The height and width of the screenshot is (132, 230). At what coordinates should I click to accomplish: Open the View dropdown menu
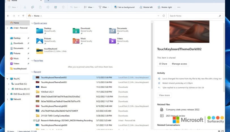click(90, 7)
